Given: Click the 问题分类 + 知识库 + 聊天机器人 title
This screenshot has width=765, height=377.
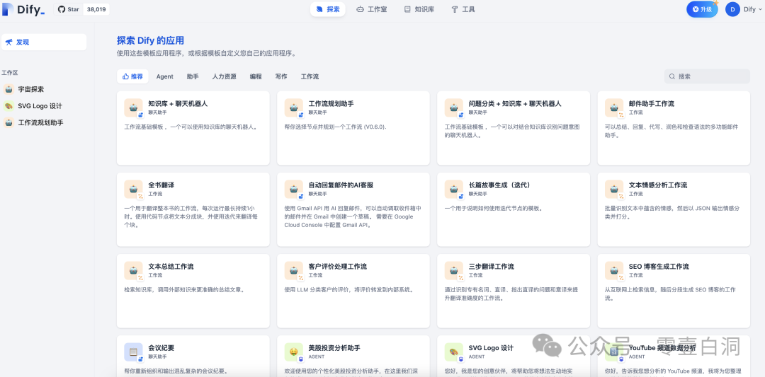Looking at the screenshot, I should pos(515,104).
